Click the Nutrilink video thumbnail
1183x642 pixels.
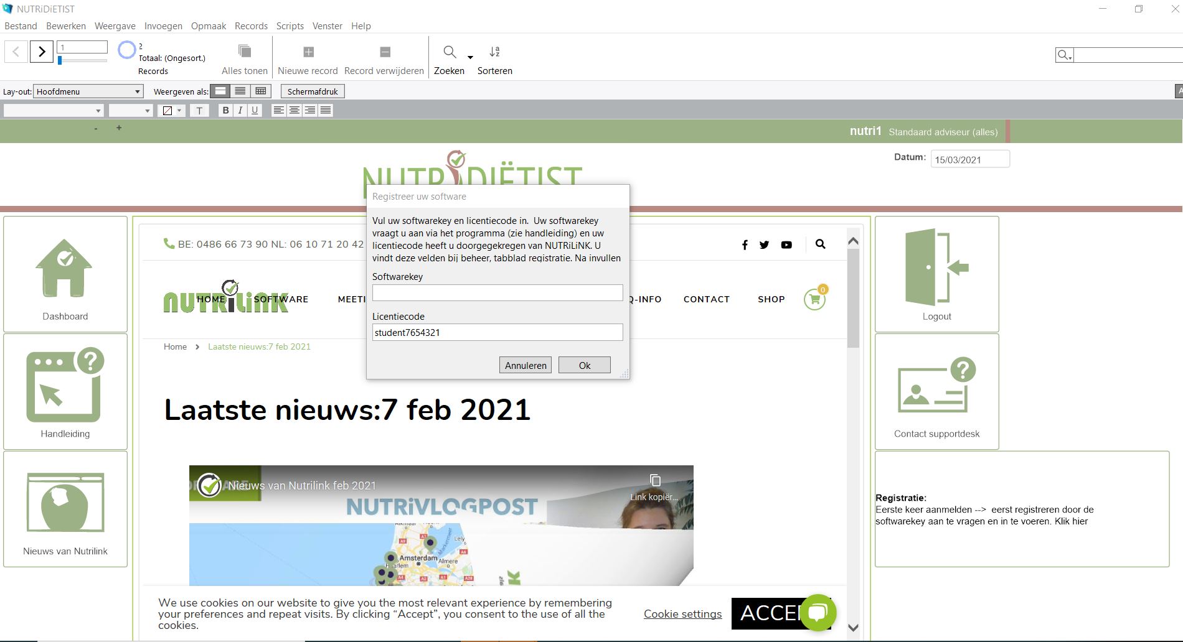pyautogui.click(x=441, y=526)
